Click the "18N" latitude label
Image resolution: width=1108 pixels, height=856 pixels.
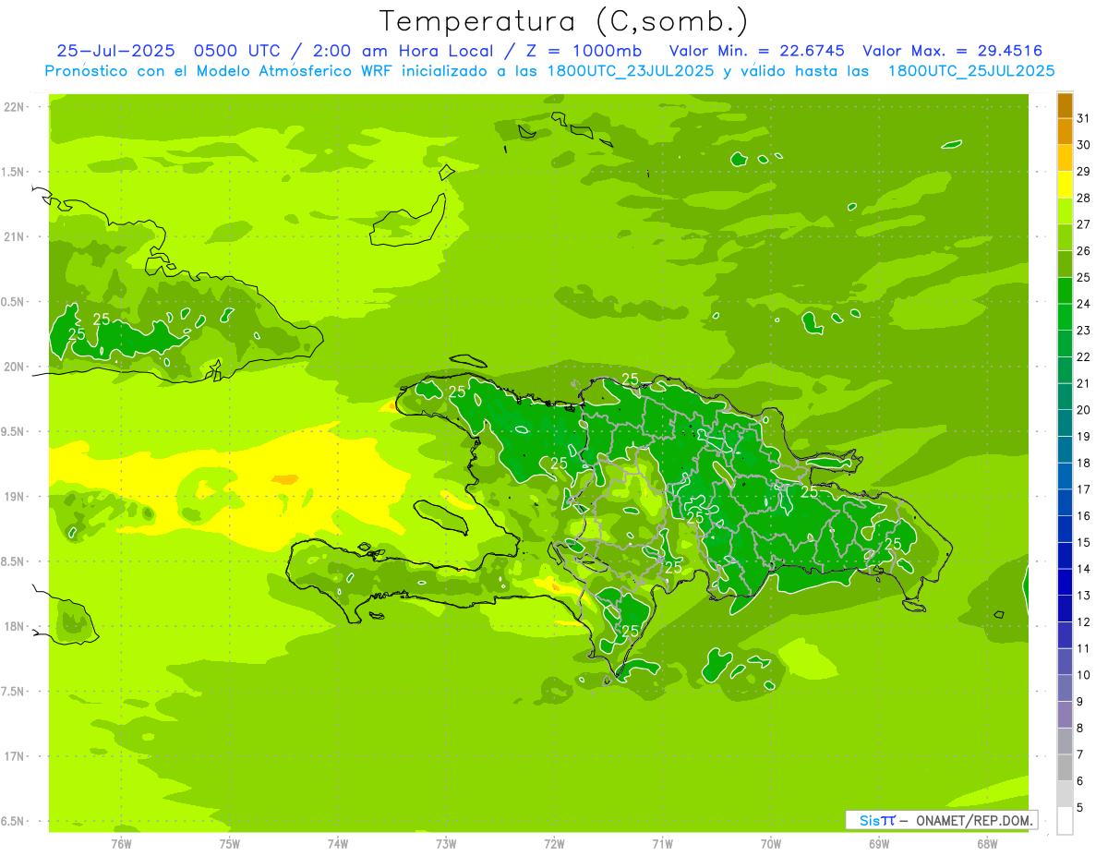pyautogui.click(x=16, y=626)
